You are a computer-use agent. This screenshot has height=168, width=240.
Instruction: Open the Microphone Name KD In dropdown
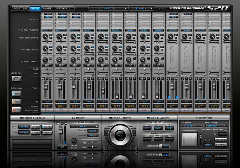click(84, 126)
